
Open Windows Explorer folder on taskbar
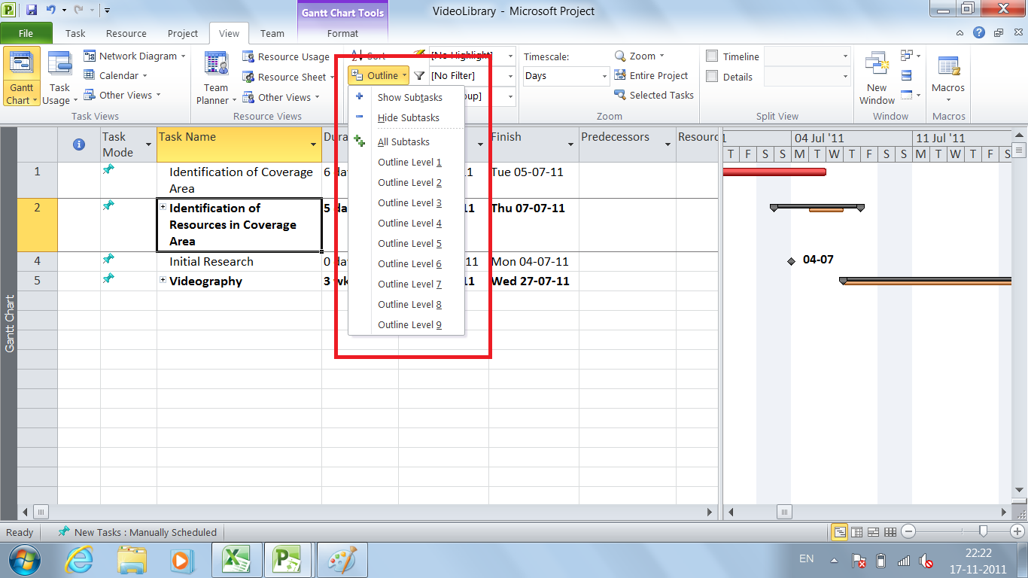point(132,561)
